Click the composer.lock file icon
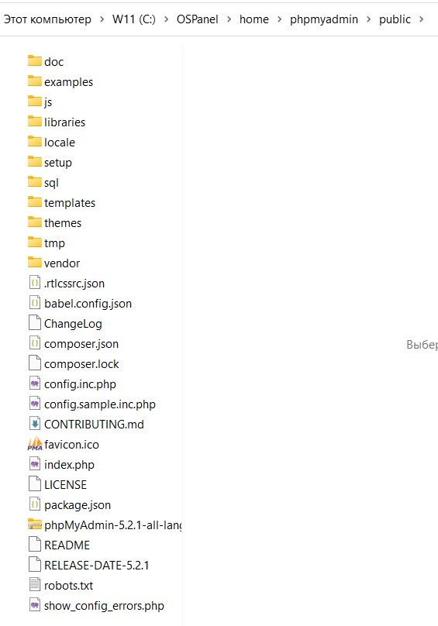 [x=35, y=363]
